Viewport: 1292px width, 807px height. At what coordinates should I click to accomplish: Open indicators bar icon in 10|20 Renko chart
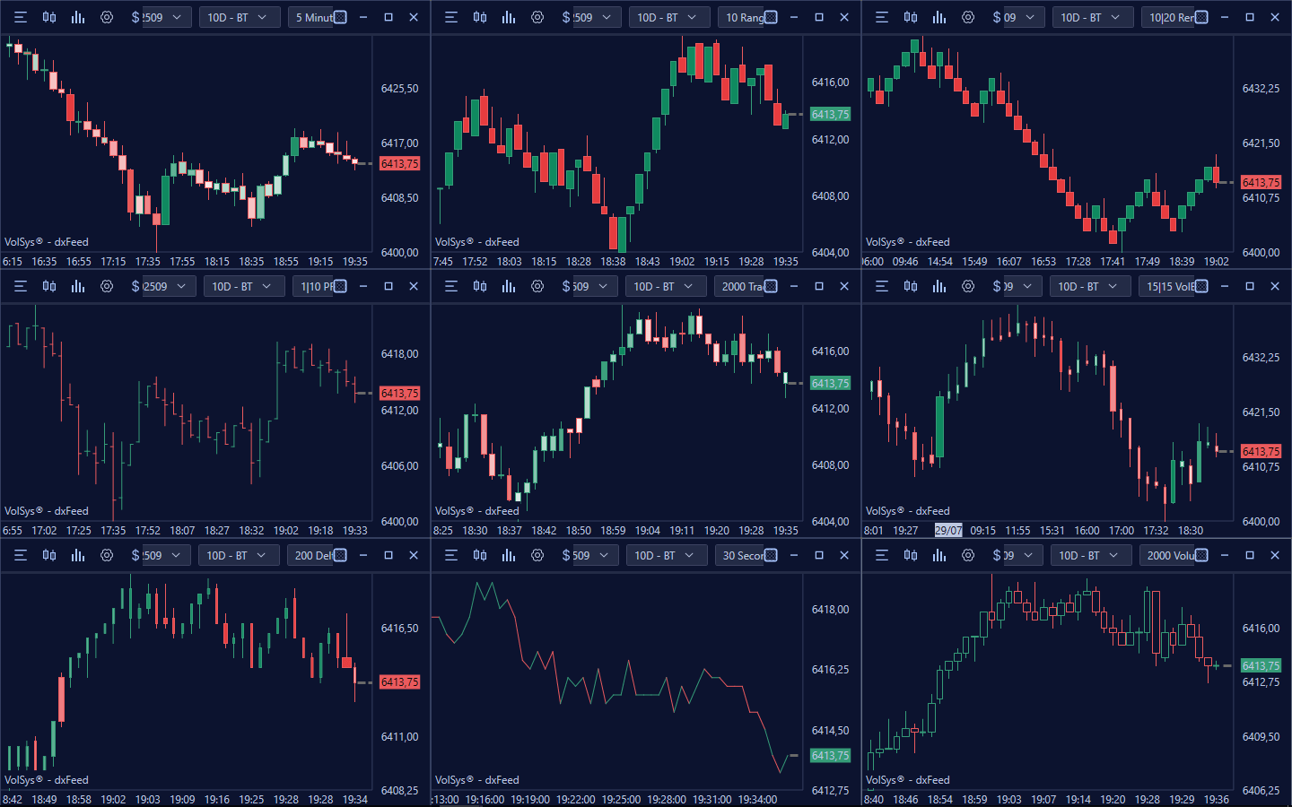[939, 17]
